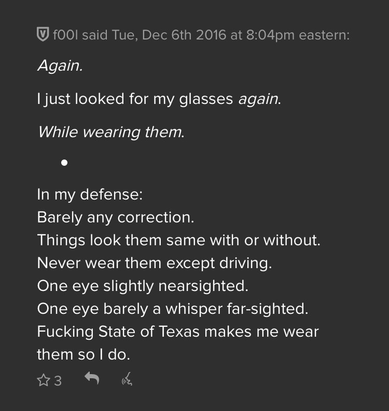Screen dimensions: 389x411
Task: Click the shield badge beside f00l
Action: tap(43, 35)
